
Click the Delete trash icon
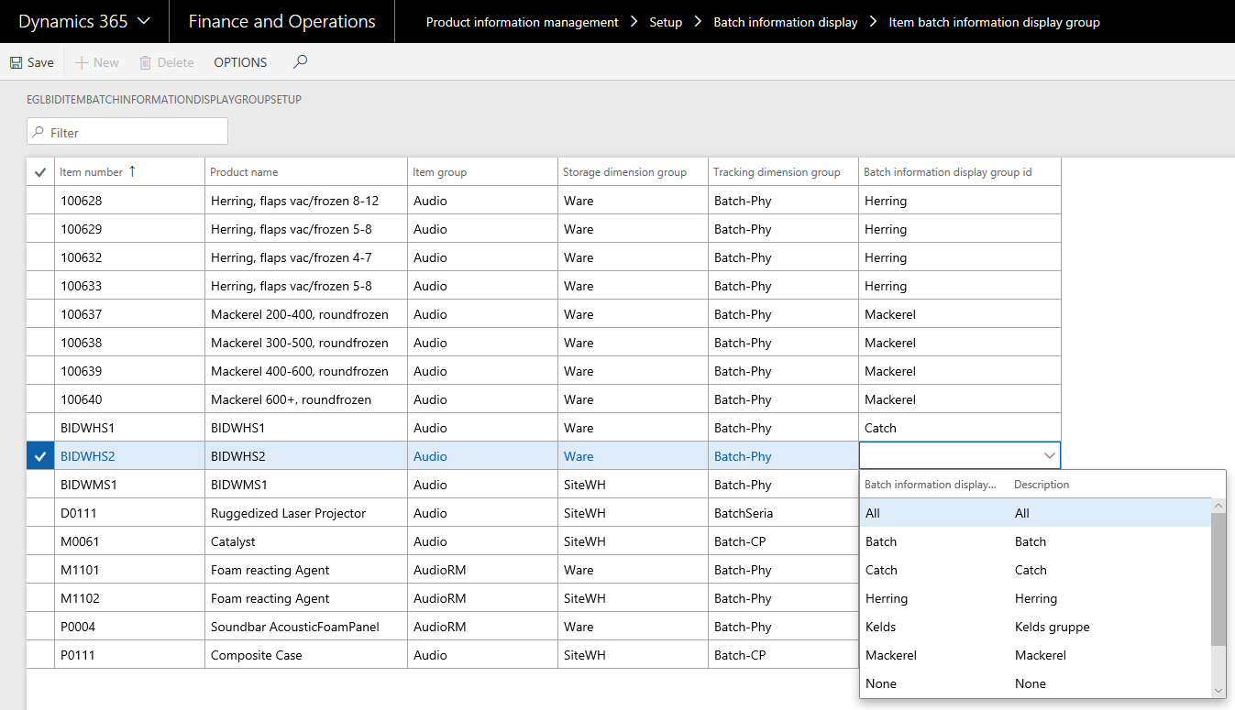click(x=145, y=62)
